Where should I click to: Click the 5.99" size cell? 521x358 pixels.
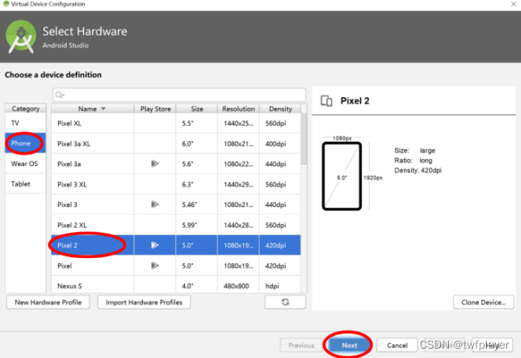[197, 225]
